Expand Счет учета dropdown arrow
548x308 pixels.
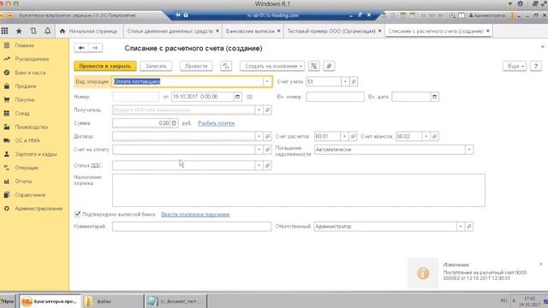click(345, 82)
